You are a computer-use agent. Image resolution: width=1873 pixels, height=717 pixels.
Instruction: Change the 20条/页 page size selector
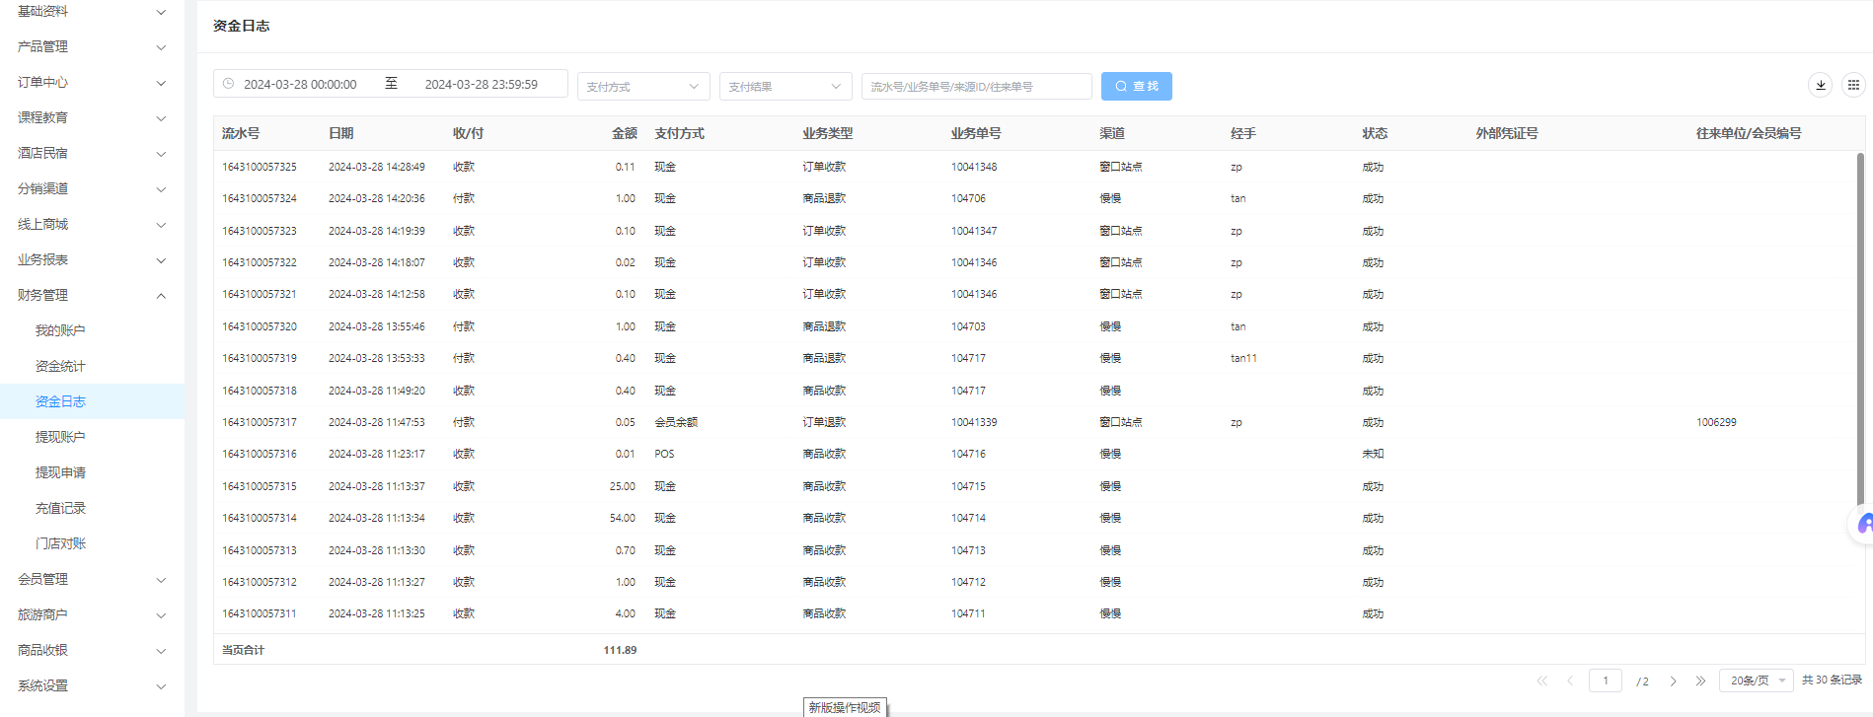pyautogui.click(x=1756, y=681)
